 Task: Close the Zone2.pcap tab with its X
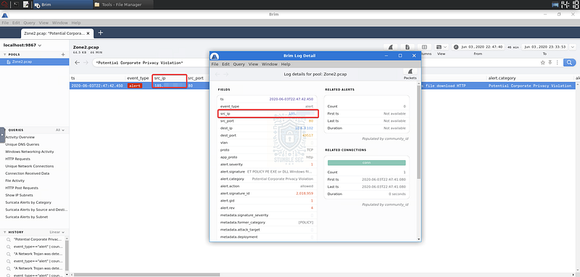point(88,33)
